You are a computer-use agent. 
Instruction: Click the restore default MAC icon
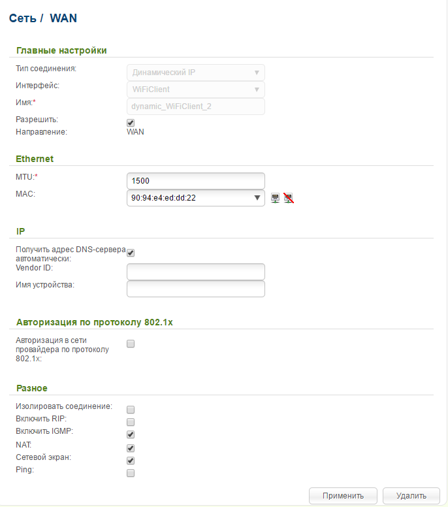[288, 197]
